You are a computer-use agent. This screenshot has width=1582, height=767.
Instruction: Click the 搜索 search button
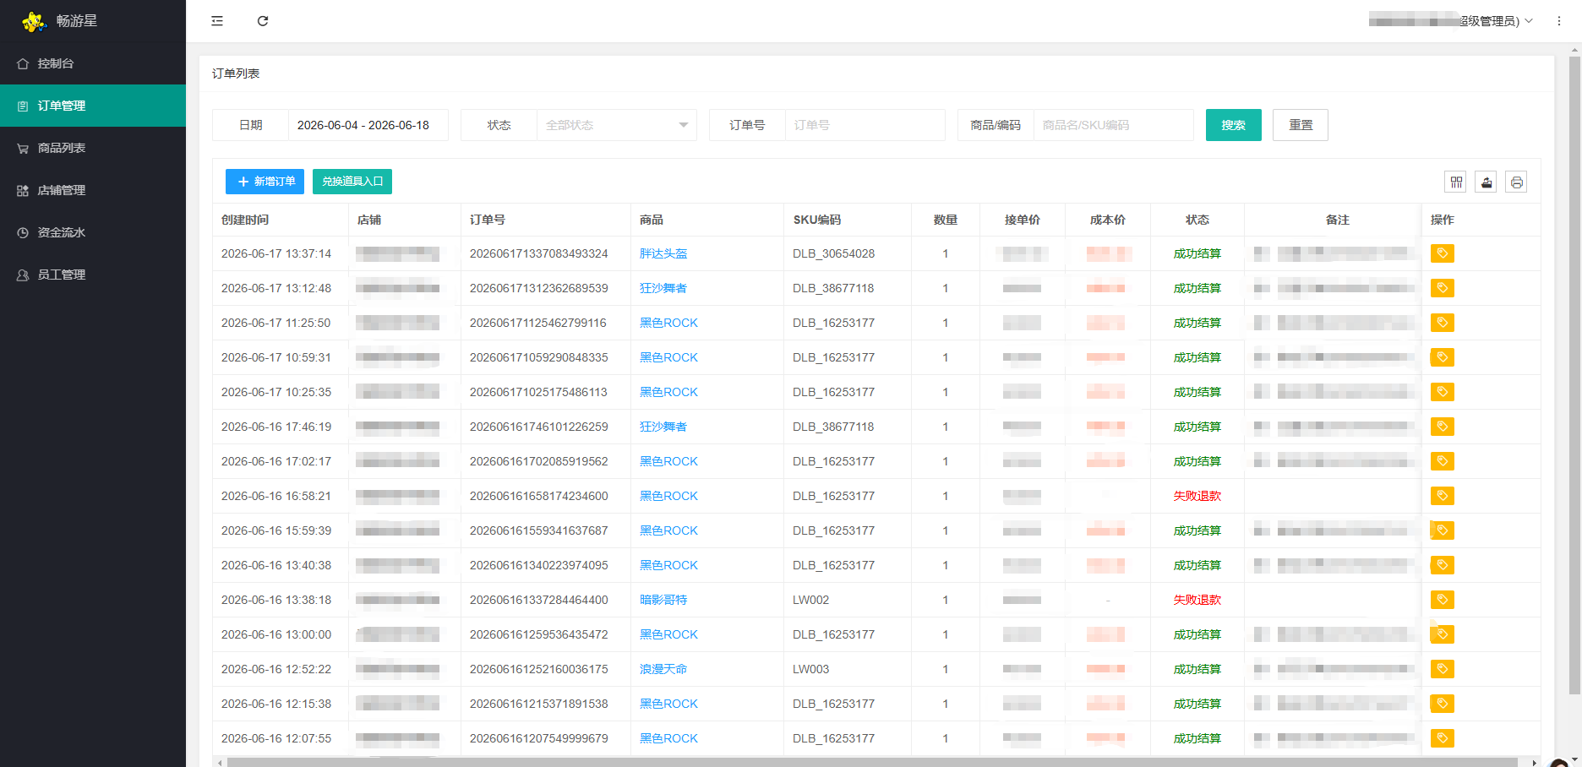pos(1233,125)
